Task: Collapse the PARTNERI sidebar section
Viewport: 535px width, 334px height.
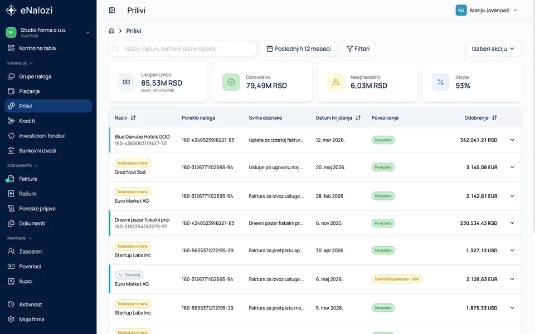Action: (20, 238)
